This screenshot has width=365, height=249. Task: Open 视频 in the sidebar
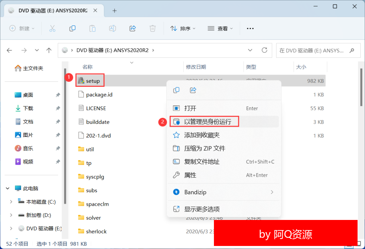pos(24,161)
